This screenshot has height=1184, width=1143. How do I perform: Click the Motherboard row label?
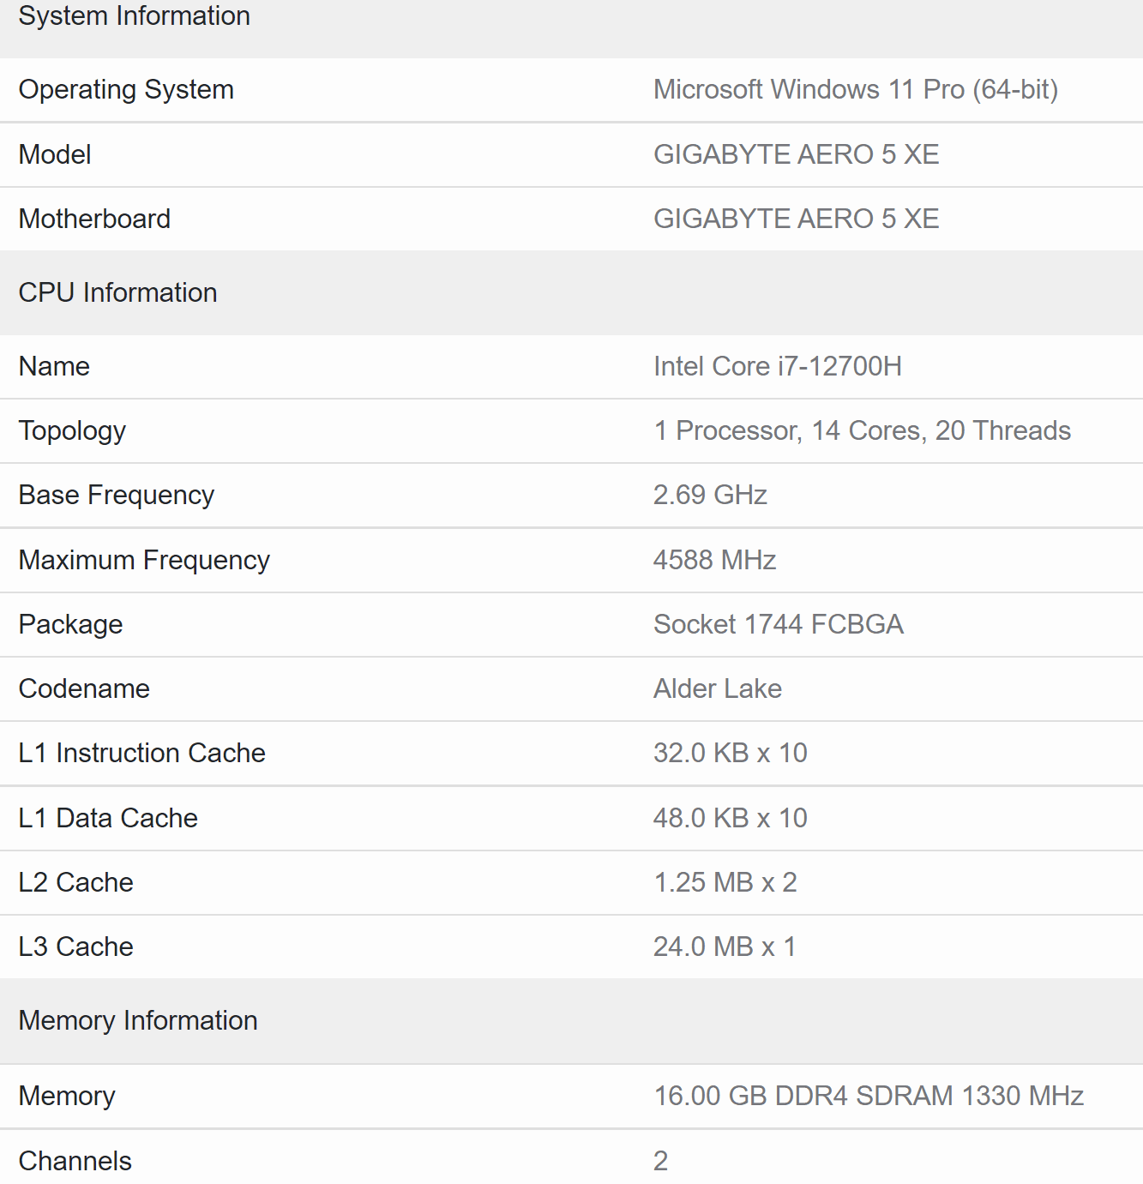pyautogui.click(x=94, y=219)
